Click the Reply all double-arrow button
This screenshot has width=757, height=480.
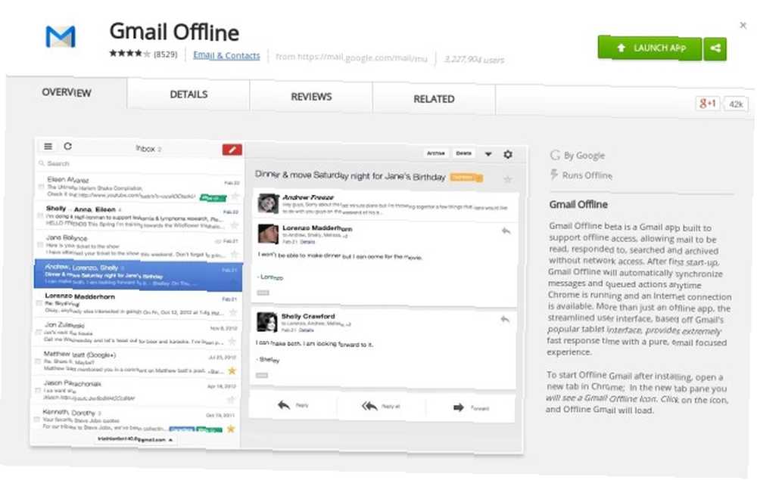pos(381,407)
